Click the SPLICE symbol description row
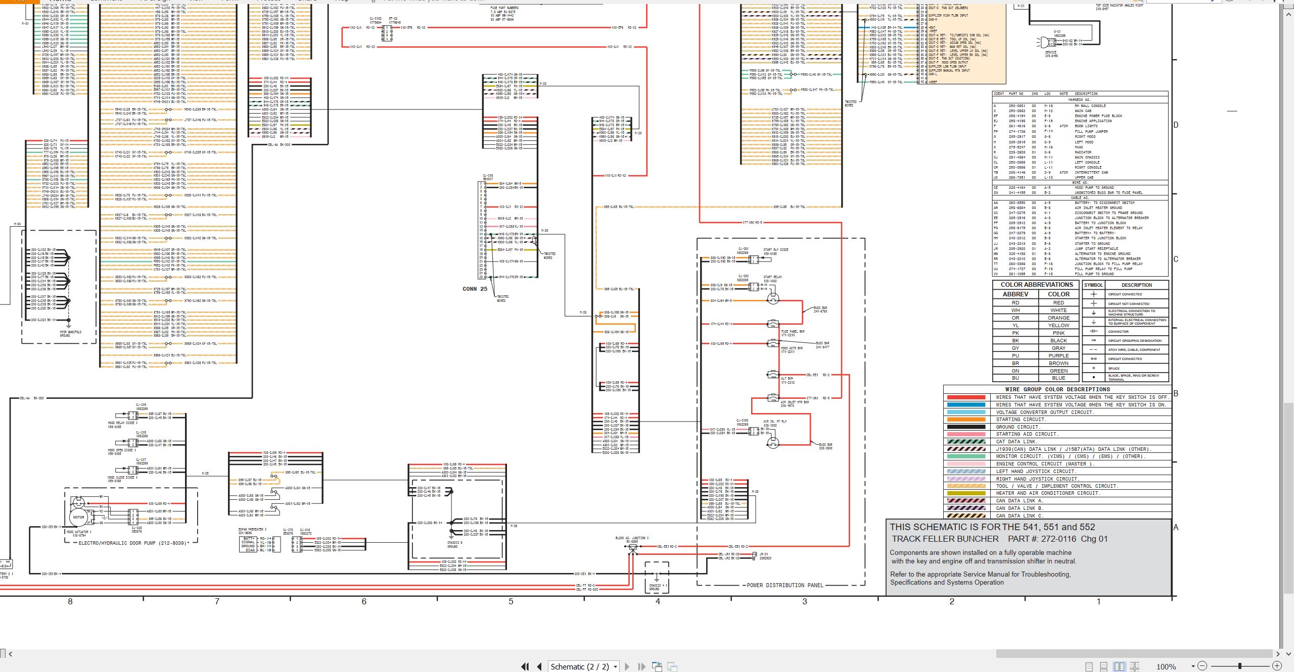The height and width of the screenshot is (672, 1294). pyautogui.click(x=1114, y=369)
